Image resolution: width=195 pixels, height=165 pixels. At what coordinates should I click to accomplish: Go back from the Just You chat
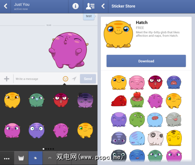tap(6, 6)
